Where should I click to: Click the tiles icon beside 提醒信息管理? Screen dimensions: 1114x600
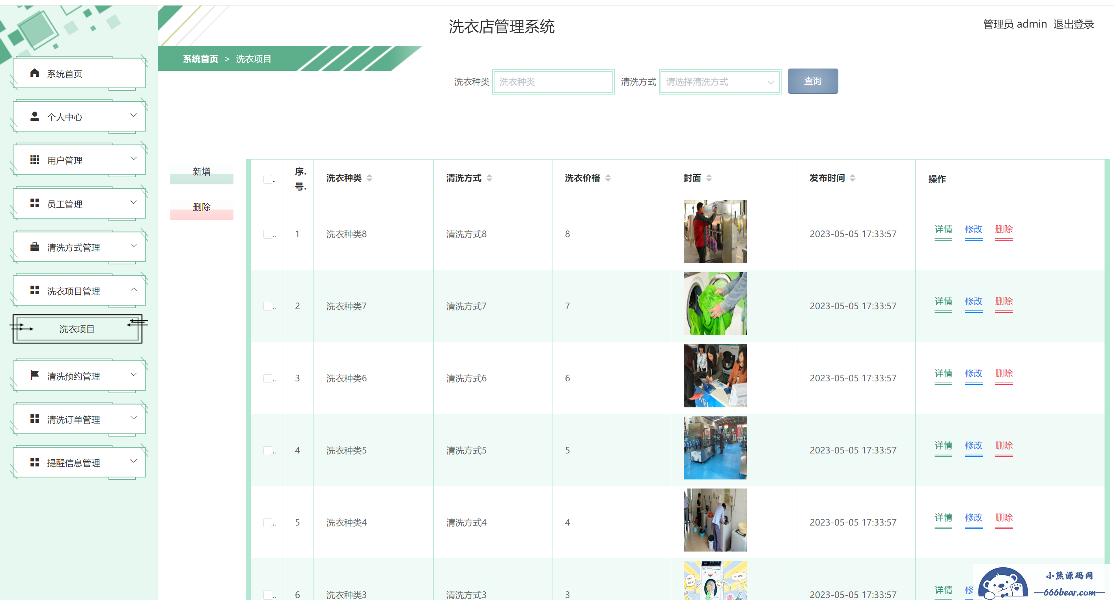click(35, 462)
